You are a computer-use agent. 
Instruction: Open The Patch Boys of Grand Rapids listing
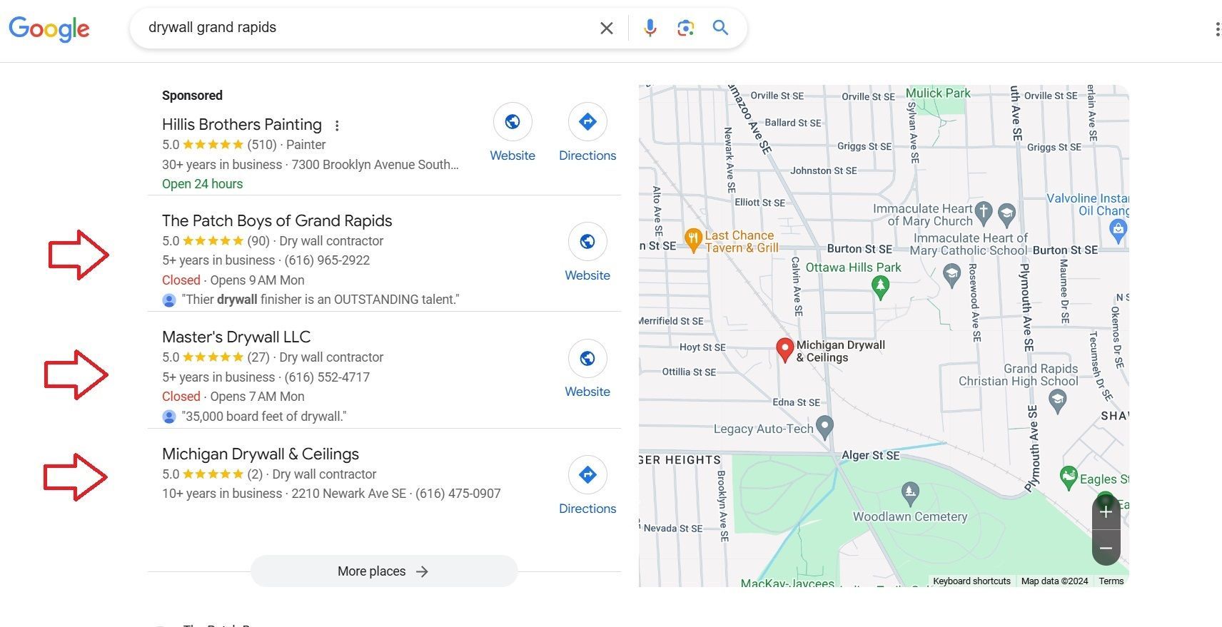click(x=277, y=221)
